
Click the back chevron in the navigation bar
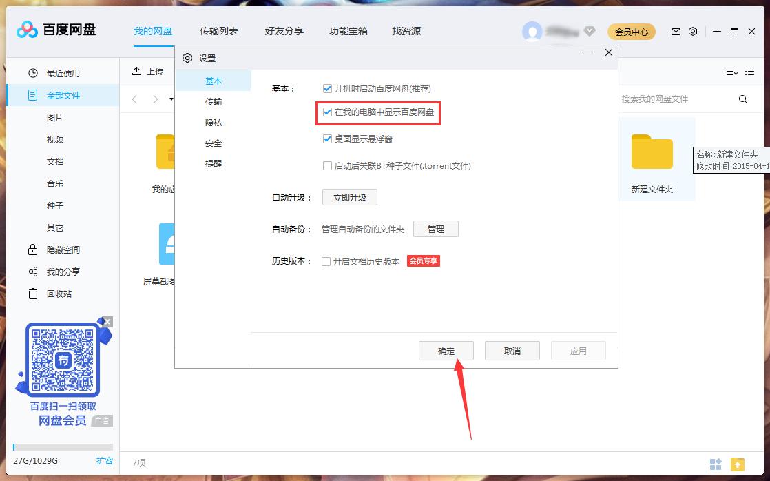click(134, 99)
